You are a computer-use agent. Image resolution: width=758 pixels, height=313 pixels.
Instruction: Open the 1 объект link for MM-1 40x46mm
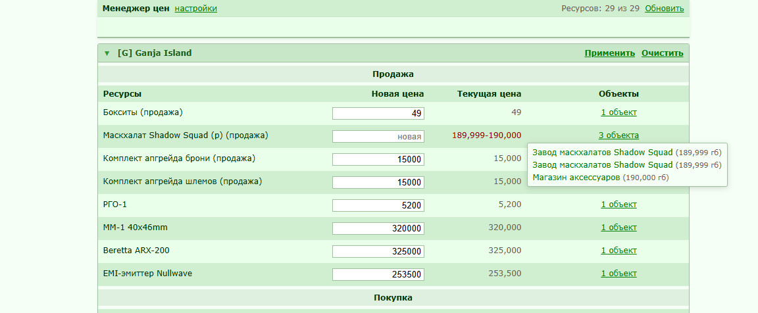[619, 228]
